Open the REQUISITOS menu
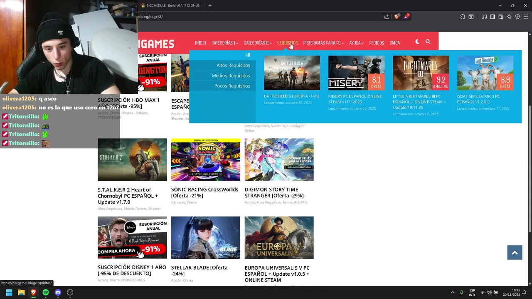532x299 pixels. (x=287, y=43)
